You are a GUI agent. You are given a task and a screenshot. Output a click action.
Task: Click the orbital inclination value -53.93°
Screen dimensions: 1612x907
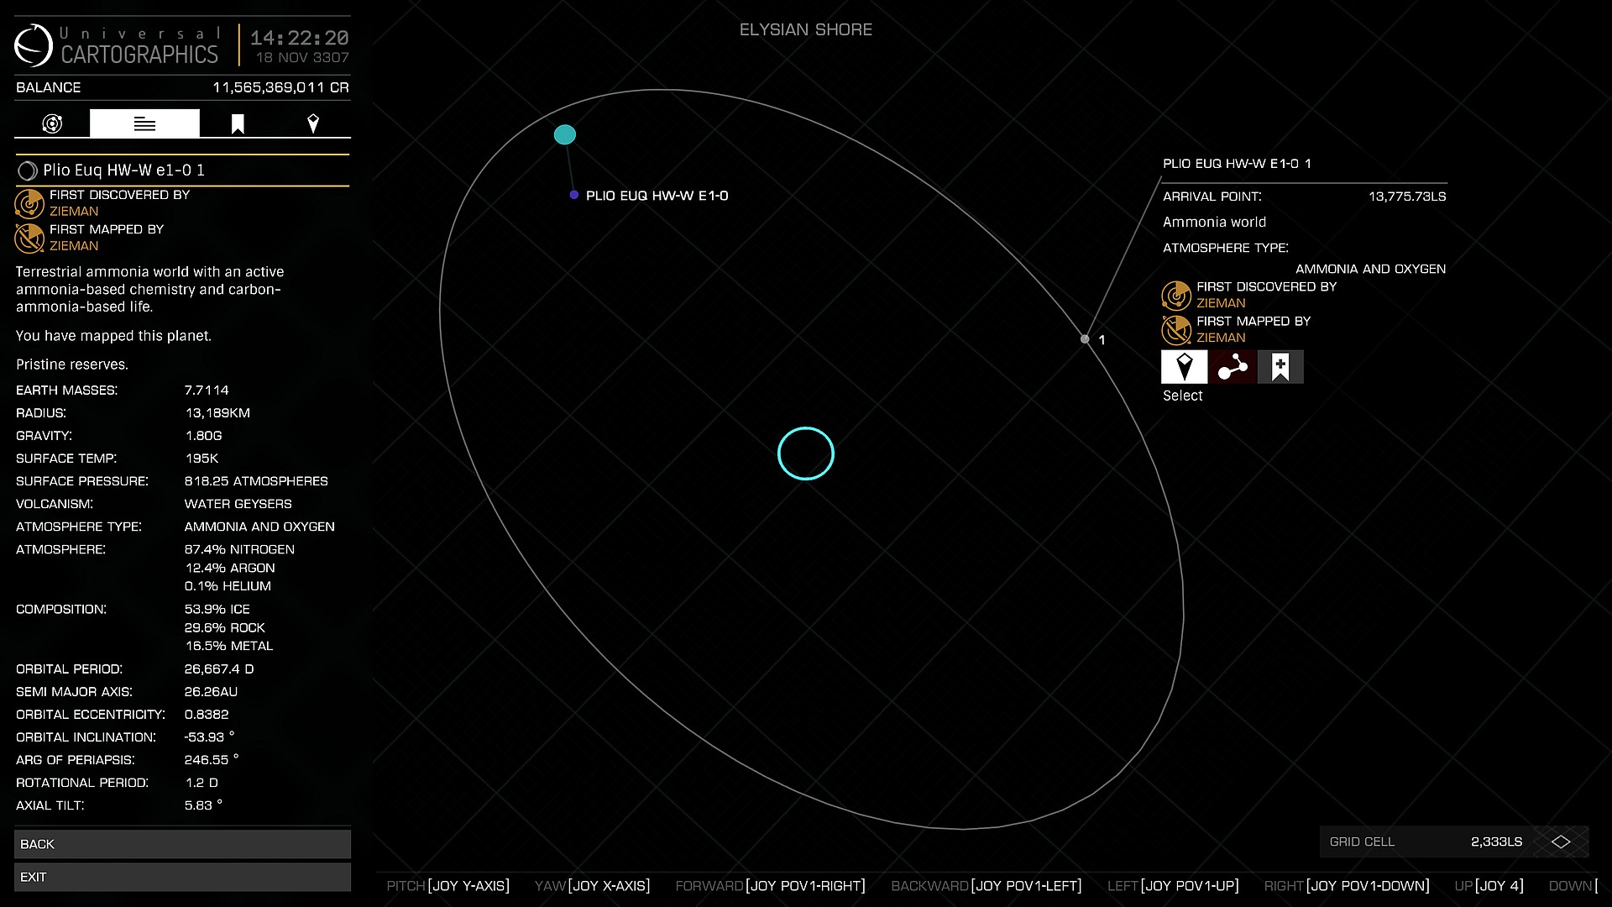[210, 737]
